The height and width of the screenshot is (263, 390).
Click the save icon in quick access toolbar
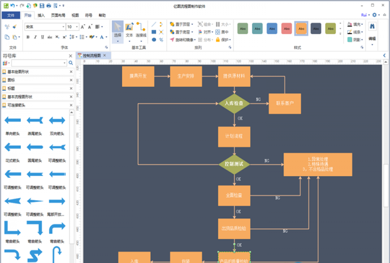click(x=42, y=6)
